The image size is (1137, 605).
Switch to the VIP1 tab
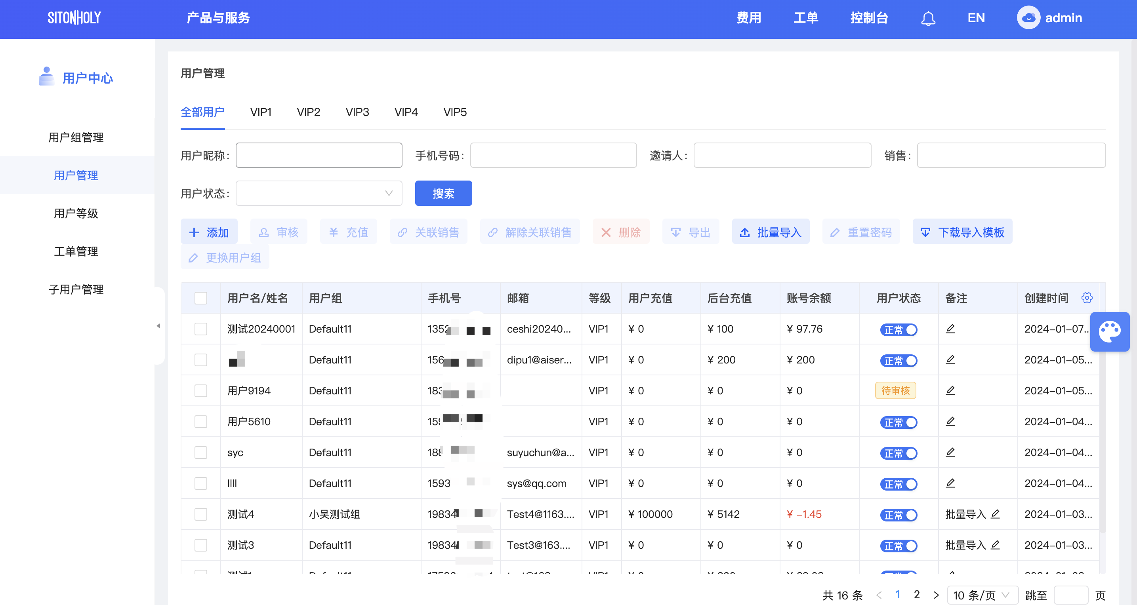tap(260, 112)
